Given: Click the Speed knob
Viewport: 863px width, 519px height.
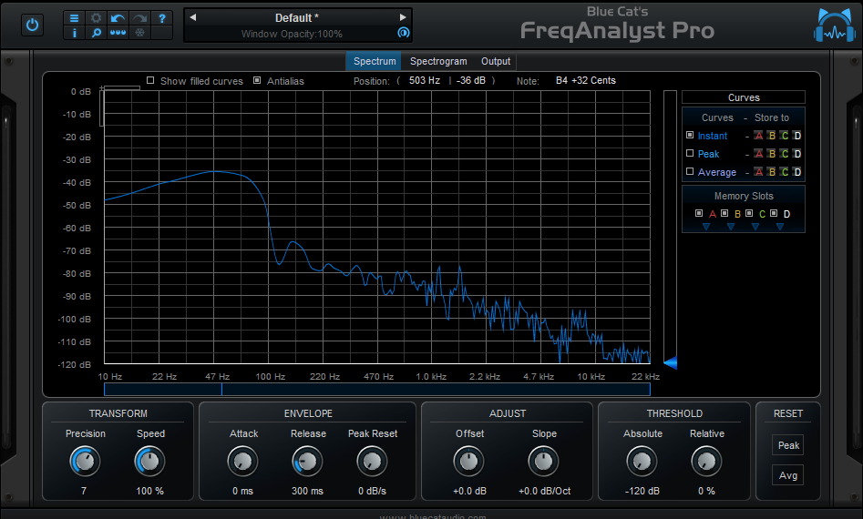Looking at the screenshot, I should [x=149, y=462].
